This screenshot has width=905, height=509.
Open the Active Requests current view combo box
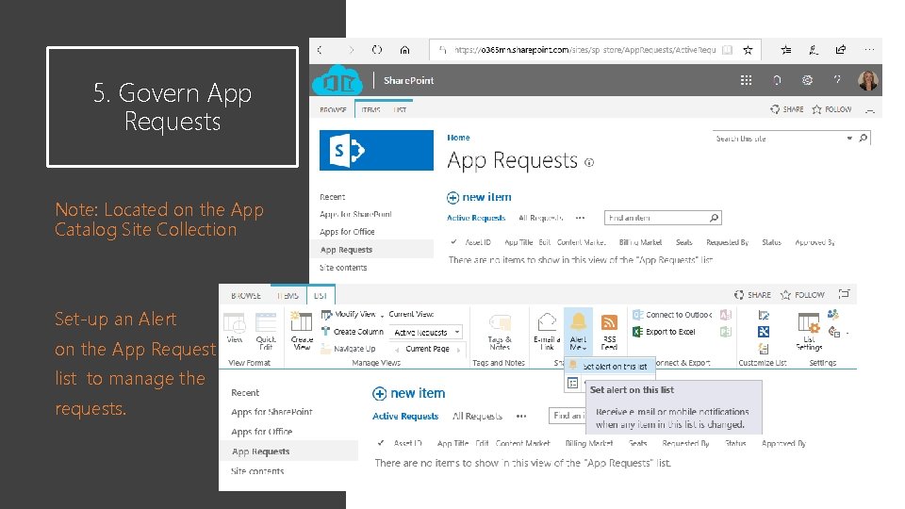[426, 333]
